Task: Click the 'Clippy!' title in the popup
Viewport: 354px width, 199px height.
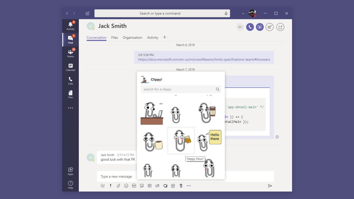Action: coord(157,80)
